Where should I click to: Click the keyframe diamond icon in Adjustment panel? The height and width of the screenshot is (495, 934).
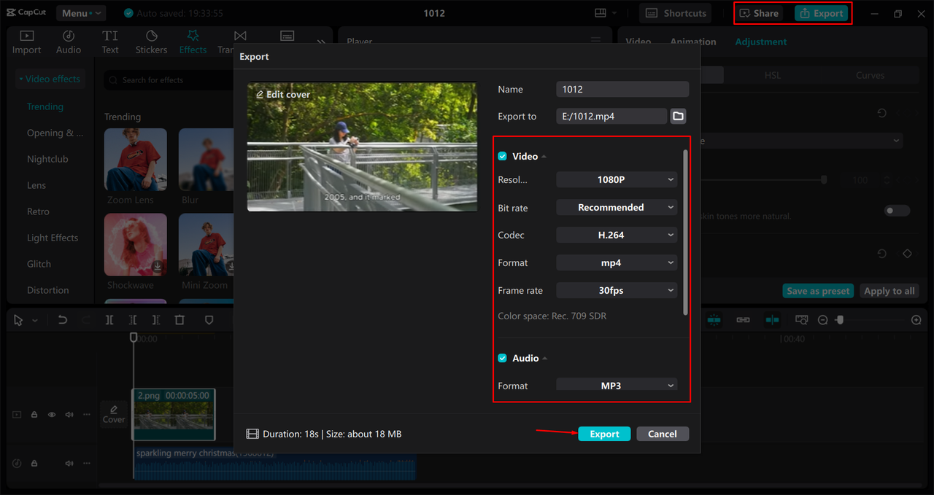(x=907, y=254)
